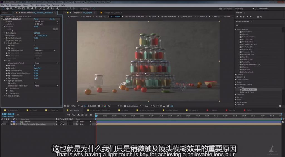Select the Selection arrow tool
Viewport: 285px width, 157px height.
(x=3, y=9)
